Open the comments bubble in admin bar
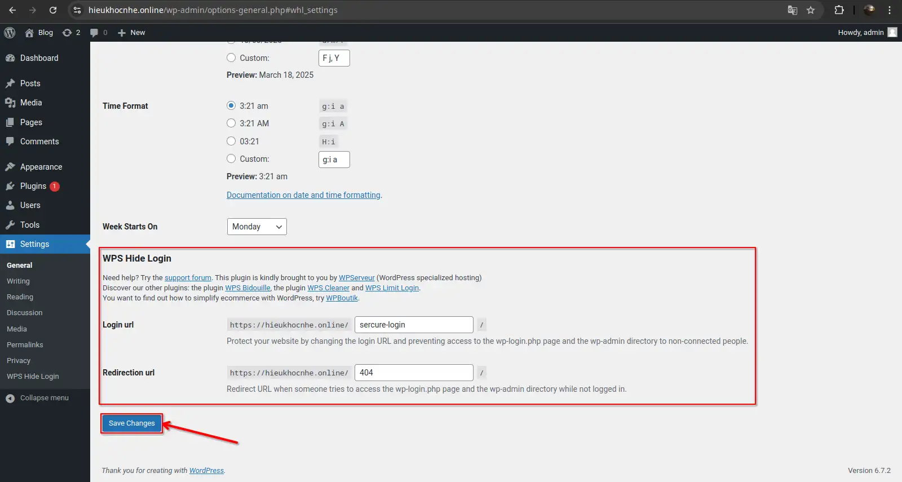 coord(94,33)
